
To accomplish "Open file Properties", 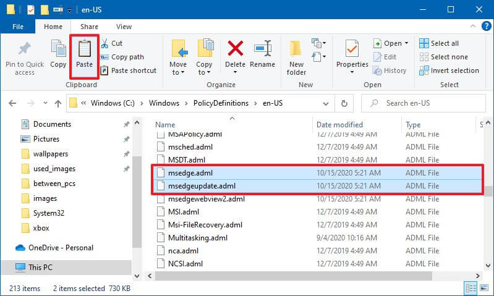I will click(352, 53).
